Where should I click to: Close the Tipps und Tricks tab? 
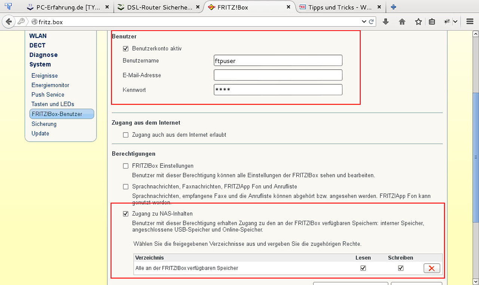(379, 7)
